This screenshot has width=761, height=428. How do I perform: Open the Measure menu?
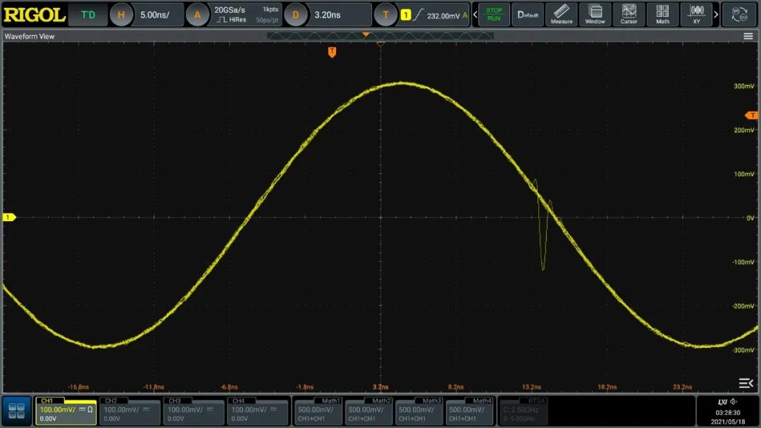(x=562, y=15)
